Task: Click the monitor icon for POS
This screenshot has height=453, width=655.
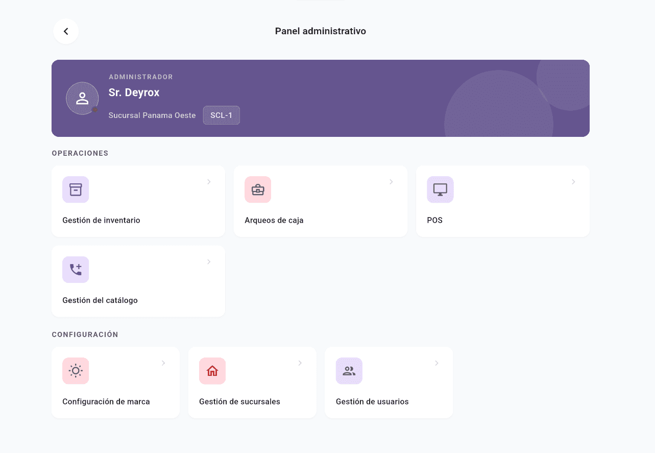Action: (440, 189)
